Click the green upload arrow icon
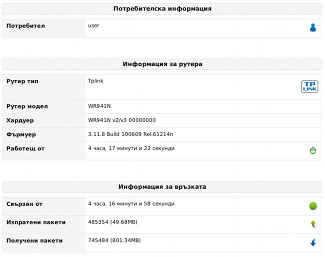The image size is (325, 257). (313, 224)
